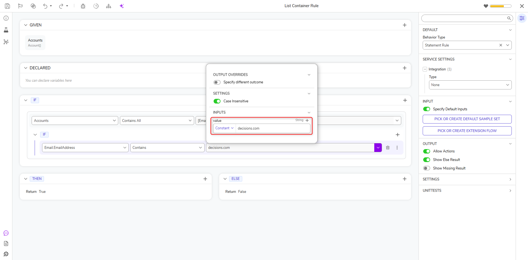Click the network nodes icon in the sidebar

click(6, 42)
